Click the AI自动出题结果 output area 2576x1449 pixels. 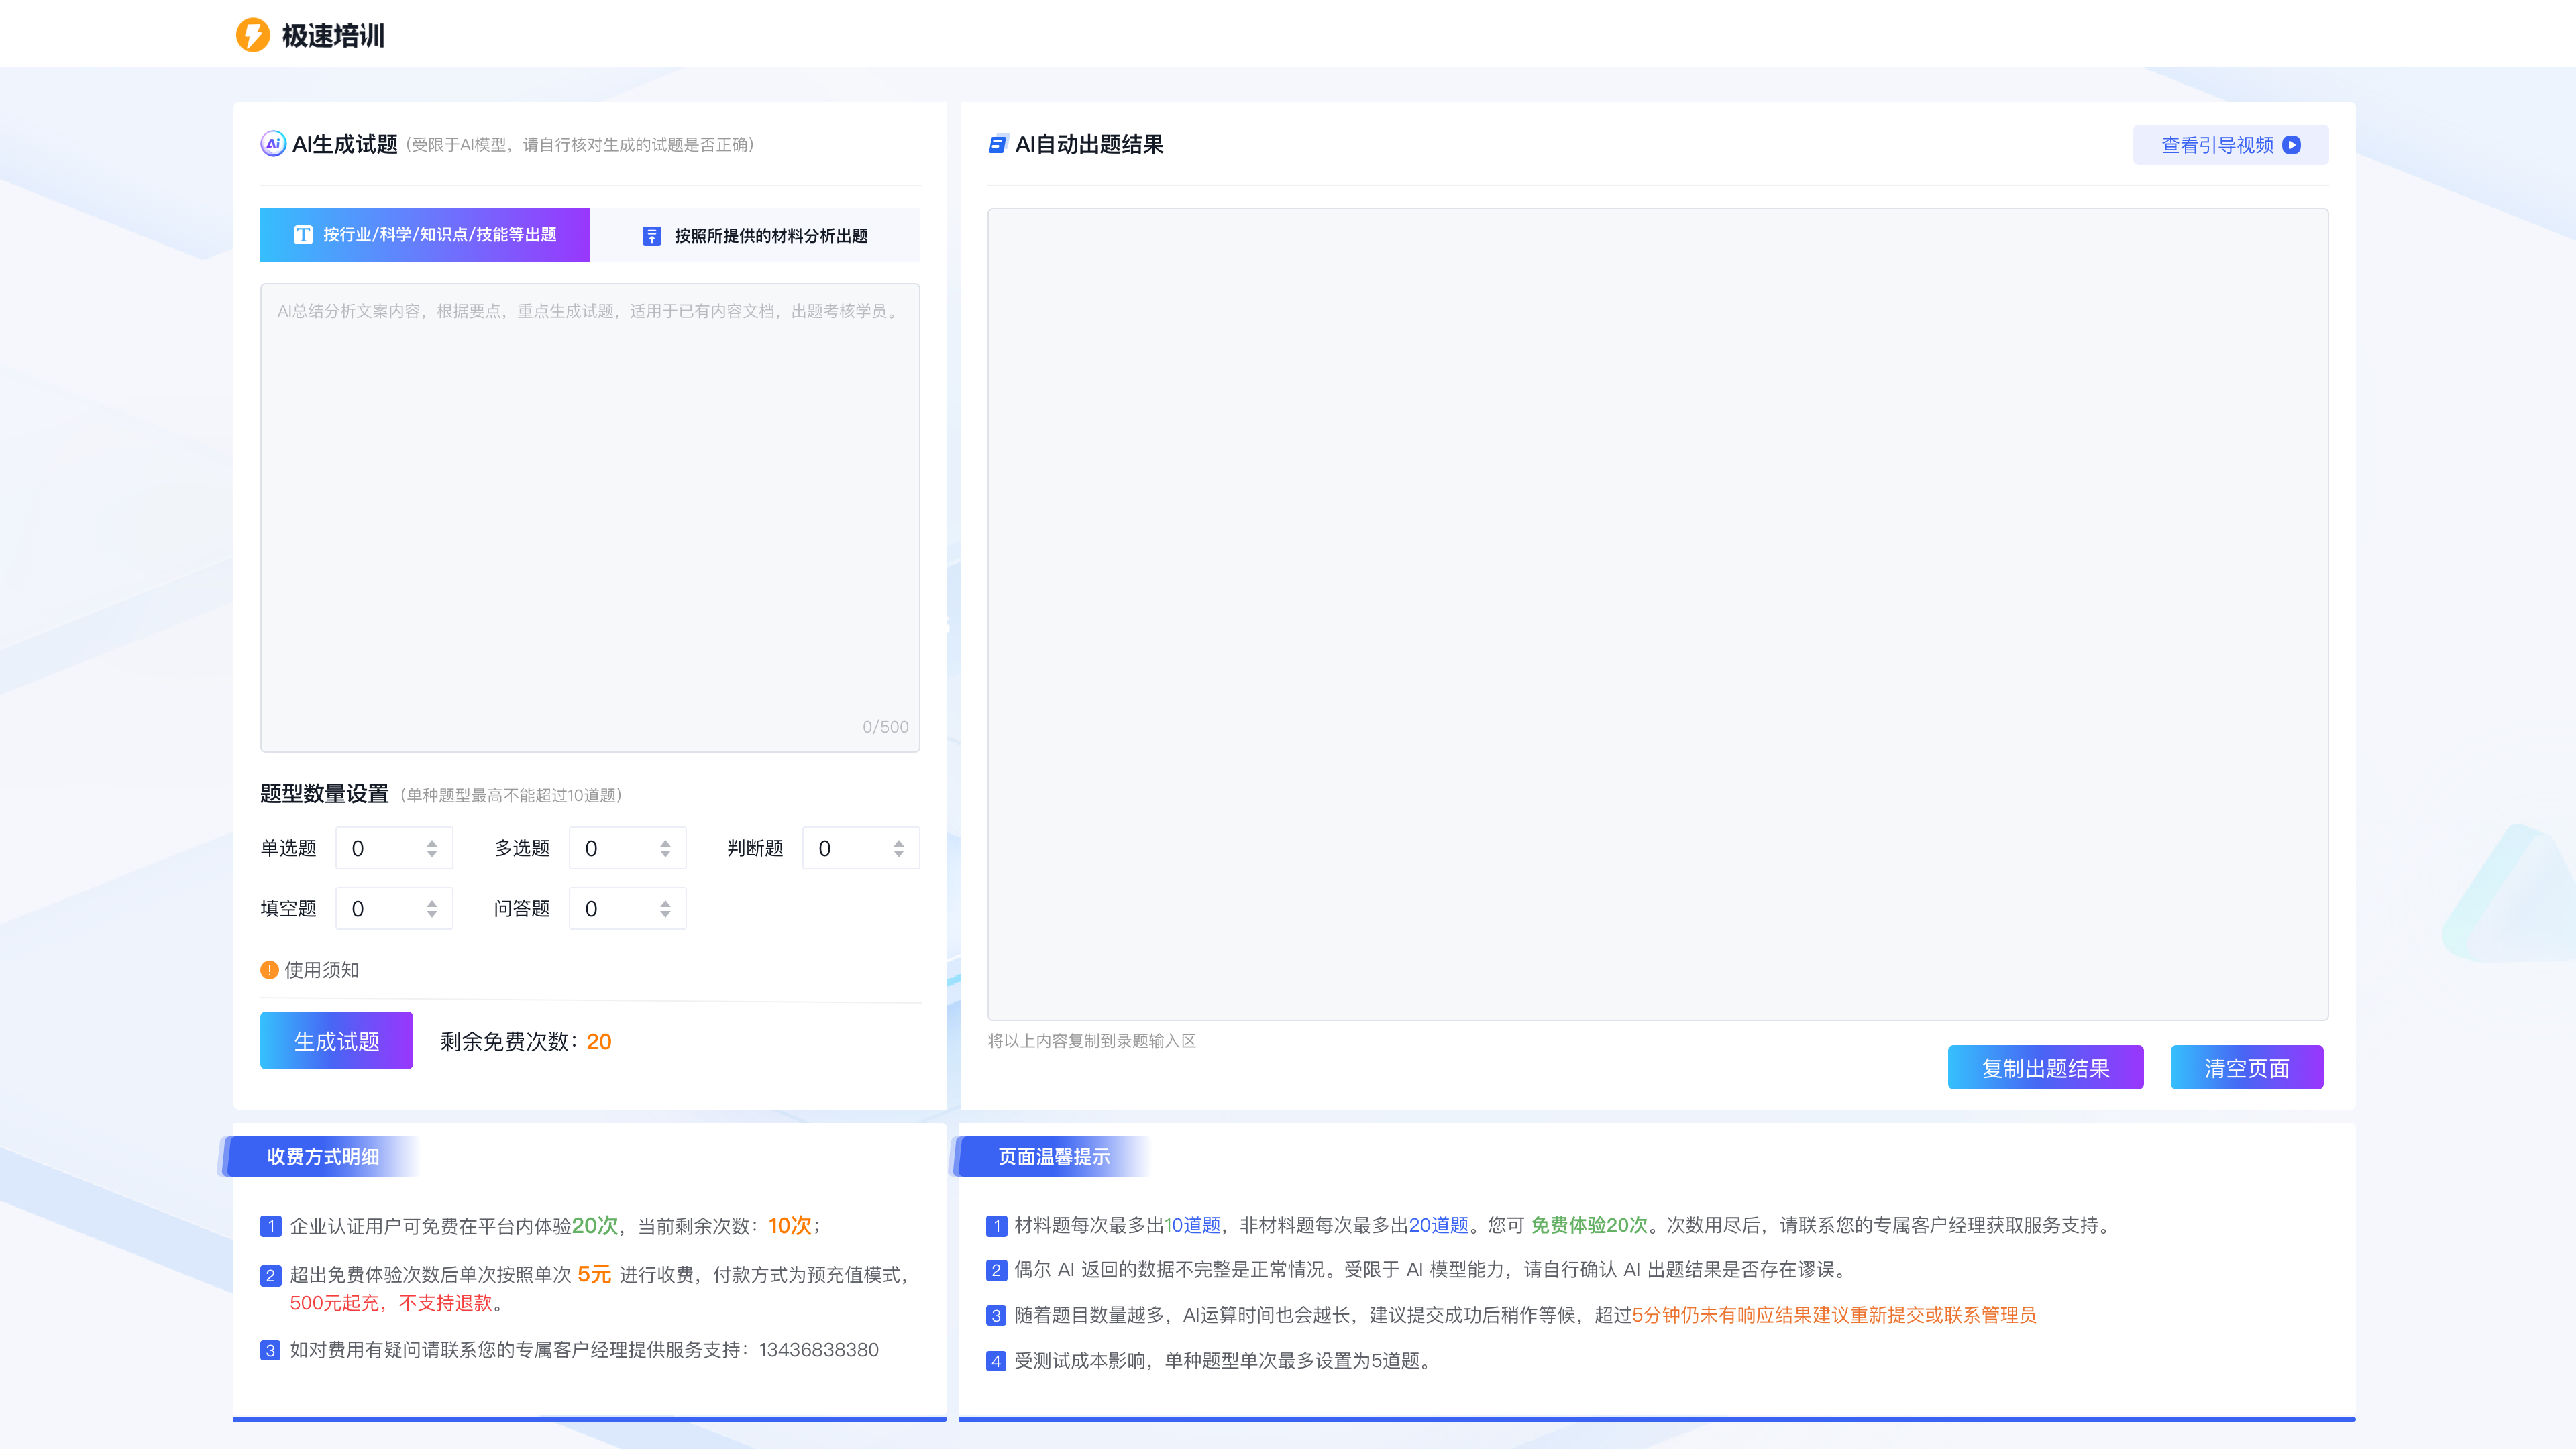1658,614
